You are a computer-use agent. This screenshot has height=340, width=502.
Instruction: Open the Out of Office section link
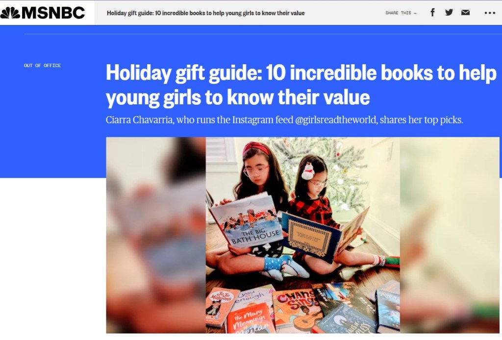tap(42, 66)
